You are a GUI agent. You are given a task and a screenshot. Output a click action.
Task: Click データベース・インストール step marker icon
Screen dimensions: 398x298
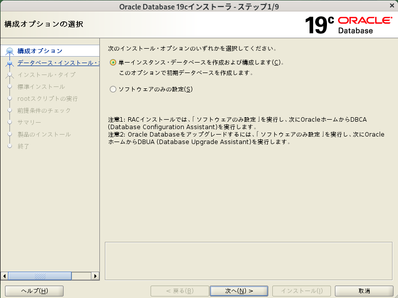tap(9, 63)
